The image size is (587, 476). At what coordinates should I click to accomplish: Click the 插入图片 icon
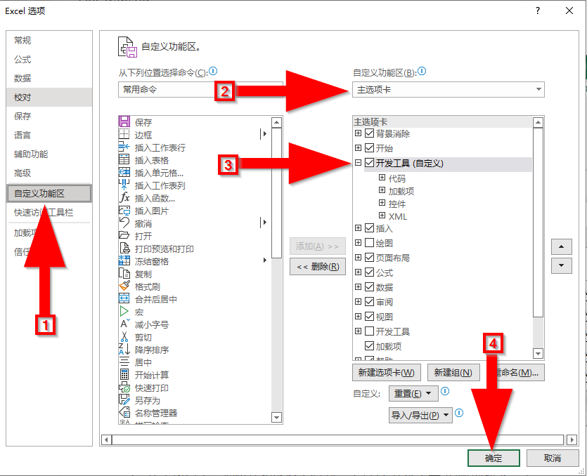click(124, 210)
